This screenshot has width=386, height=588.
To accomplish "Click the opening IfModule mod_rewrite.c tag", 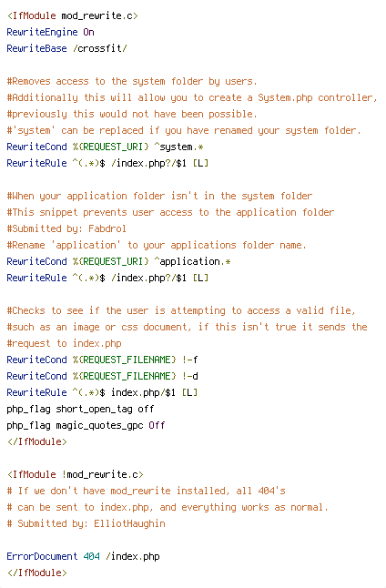I will (73, 15).
